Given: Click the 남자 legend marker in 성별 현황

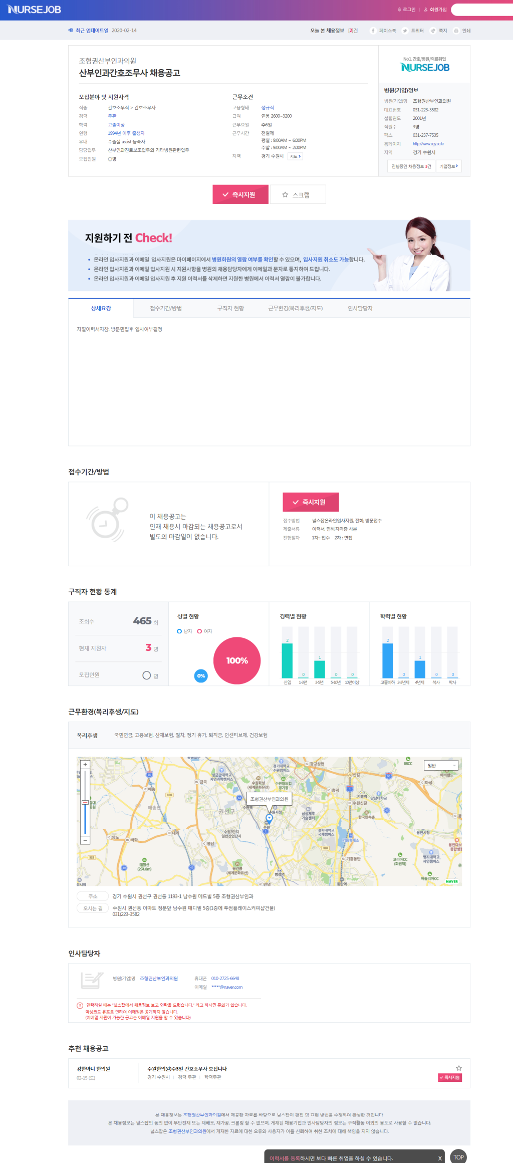Looking at the screenshot, I should 179,631.
